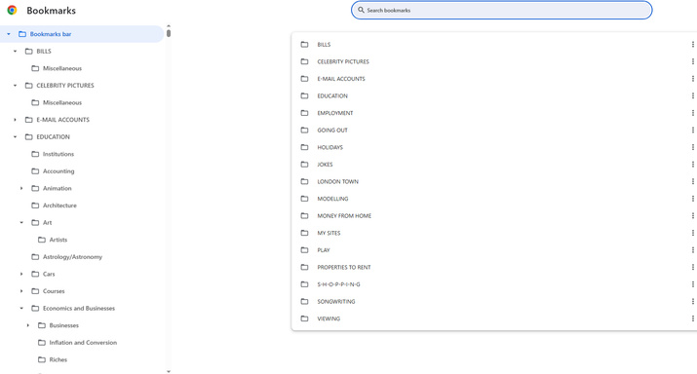Open more actions for VIEWING row

pyautogui.click(x=692, y=318)
